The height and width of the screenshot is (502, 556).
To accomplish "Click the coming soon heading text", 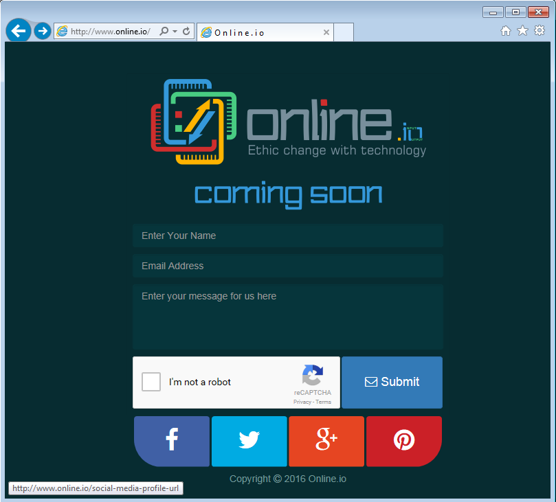I will click(x=288, y=194).
